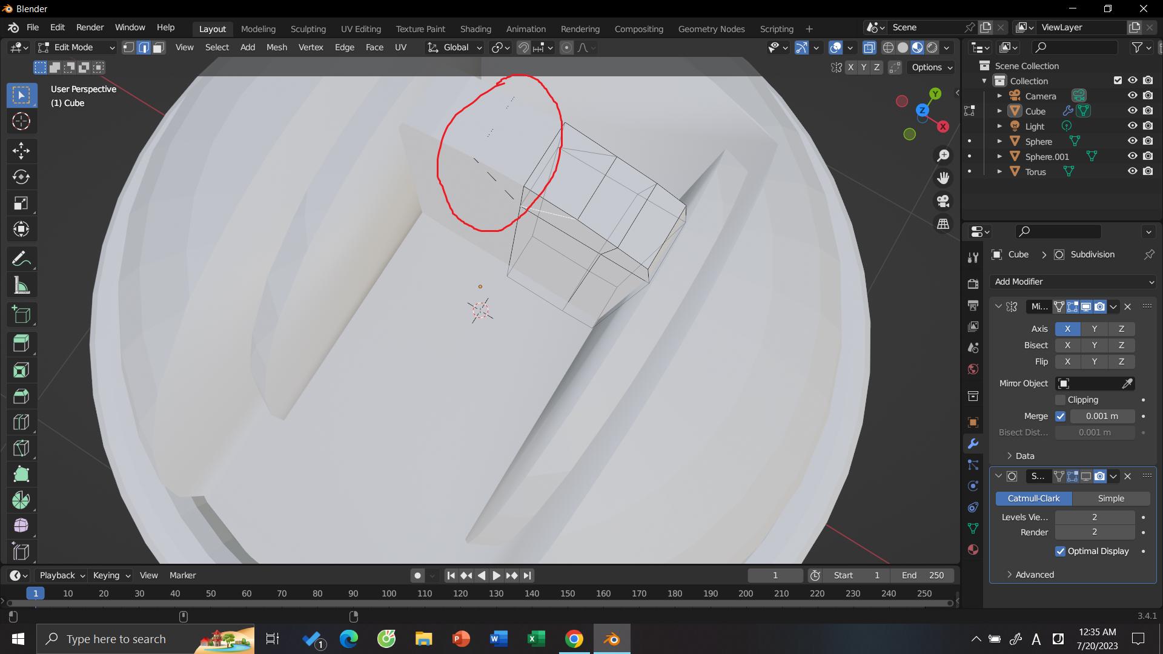Image resolution: width=1163 pixels, height=654 pixels.
Task: Open the Geometry Nodes workspace tab
Action: coord(711,28)
